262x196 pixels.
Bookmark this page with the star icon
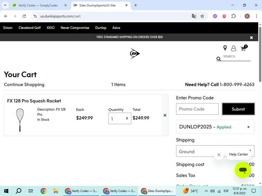point(202,16)
